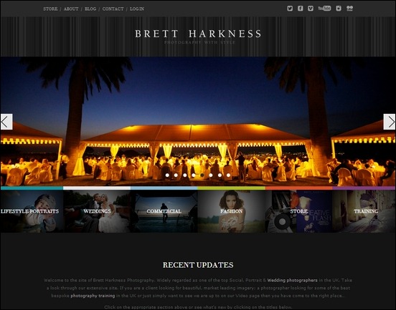The image size is (396, 310).
Task: Select the first slideshow dot
Action: tap(167, 175)
